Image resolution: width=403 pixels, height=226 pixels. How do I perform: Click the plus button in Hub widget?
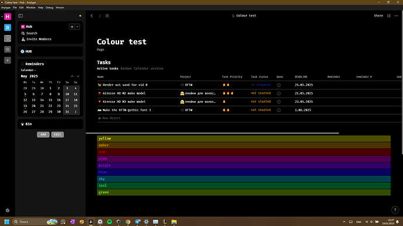[72, 27]
